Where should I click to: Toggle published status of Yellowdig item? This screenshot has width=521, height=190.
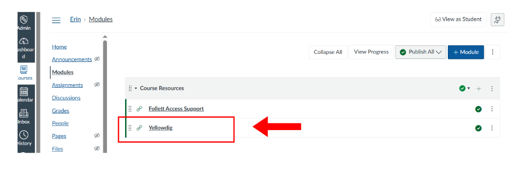pos(479,128)
